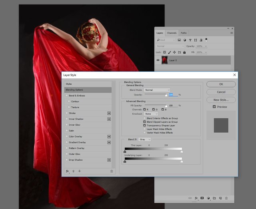Viewport: 256px width, 209px height.
Task: Toggle the Preview checkbox
Action: (x=214, y=107)
